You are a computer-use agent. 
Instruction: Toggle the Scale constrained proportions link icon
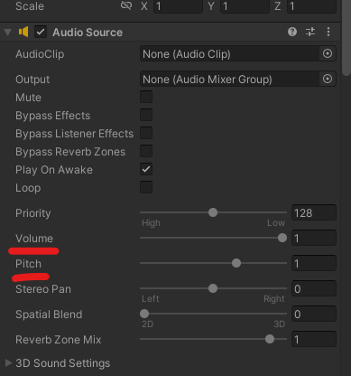(126, 5)
